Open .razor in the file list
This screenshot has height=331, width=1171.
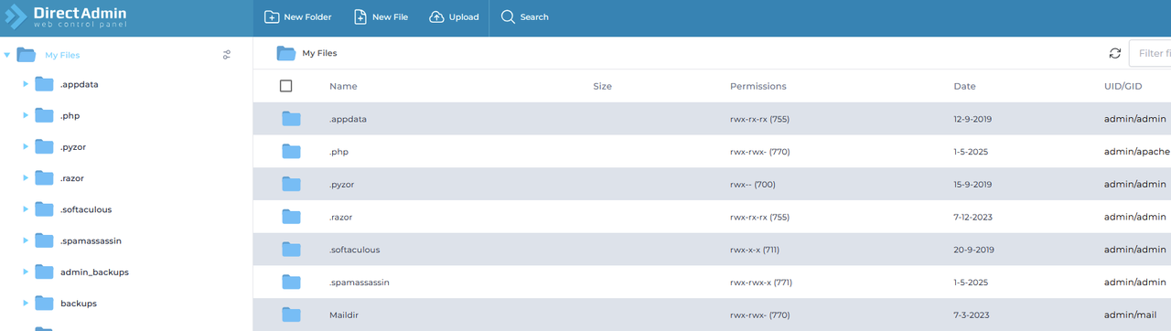340,217
